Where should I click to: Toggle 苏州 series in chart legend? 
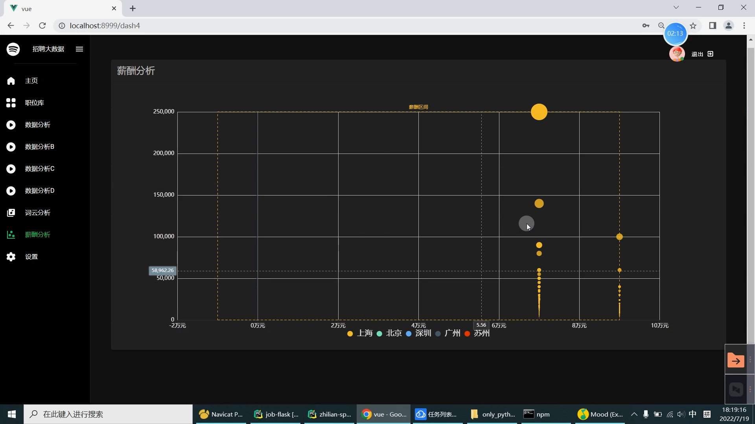477,333
